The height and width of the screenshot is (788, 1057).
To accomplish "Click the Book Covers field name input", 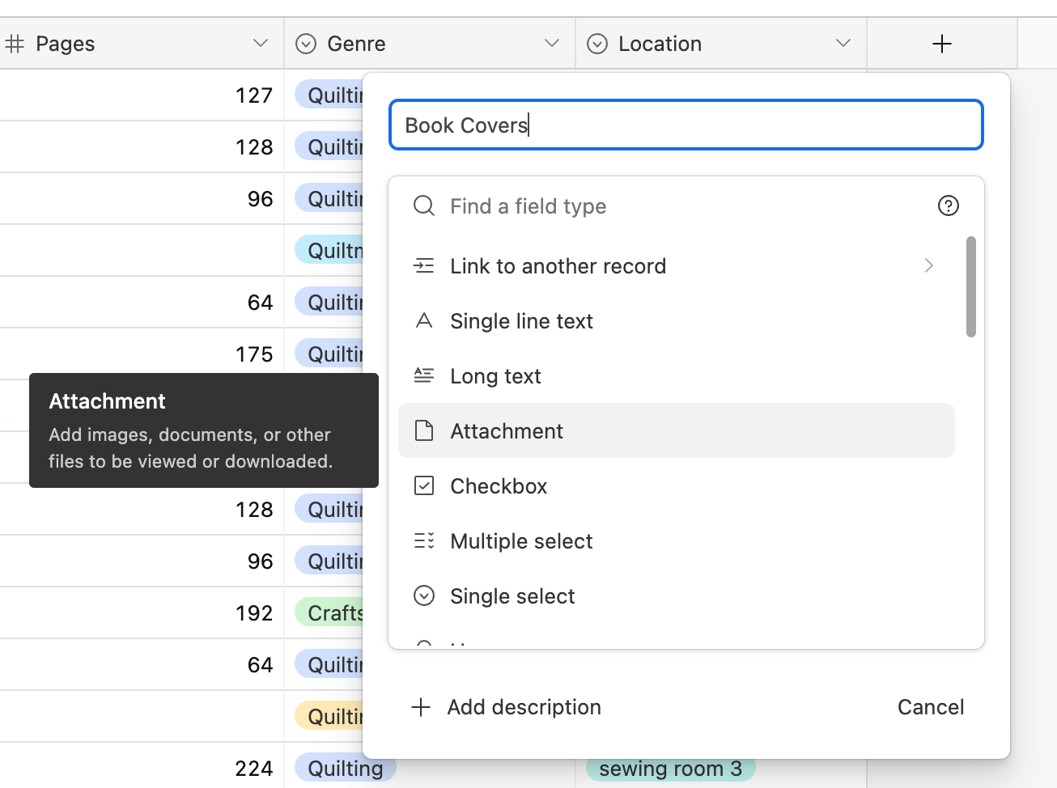I will 686,125.
